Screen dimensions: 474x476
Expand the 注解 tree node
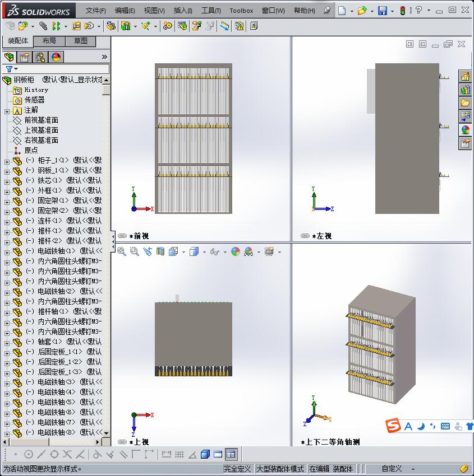pos(7,111)
